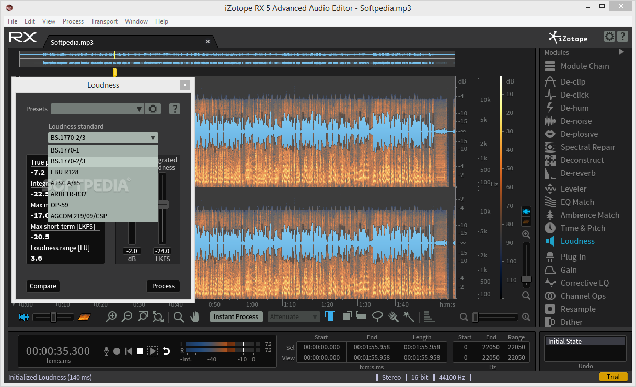636x387 pixels.
Task: Click the Compare button
Action: (43, 286)
